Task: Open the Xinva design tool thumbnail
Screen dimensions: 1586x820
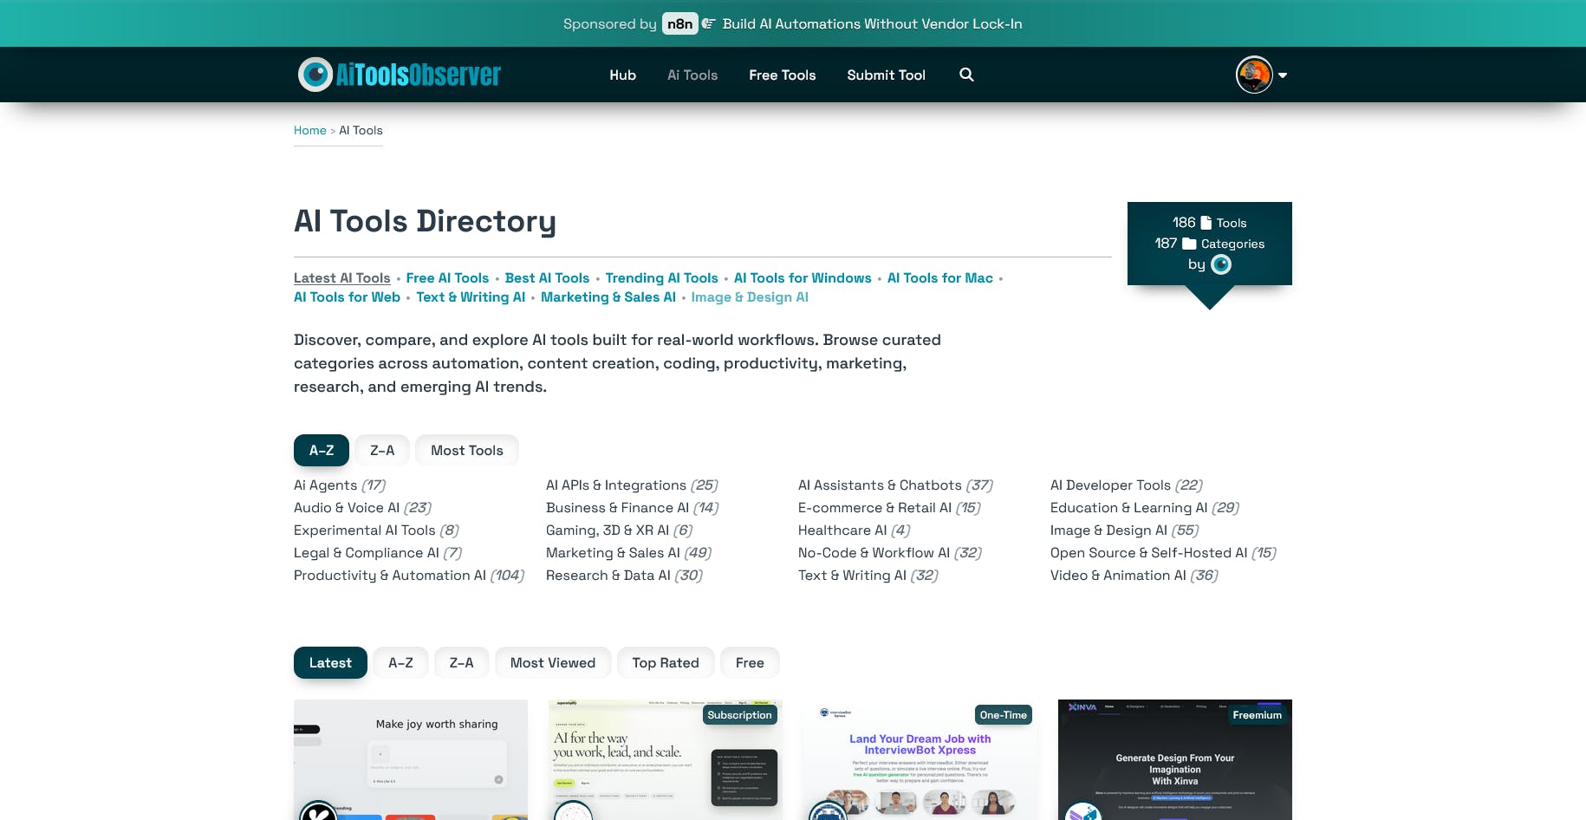Action: tap(1175, 759)
